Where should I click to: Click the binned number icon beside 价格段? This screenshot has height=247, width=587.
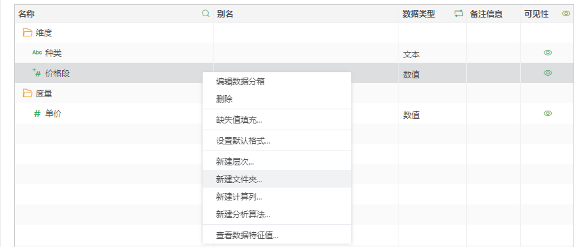pyautogui.click(x=36, y=73)
